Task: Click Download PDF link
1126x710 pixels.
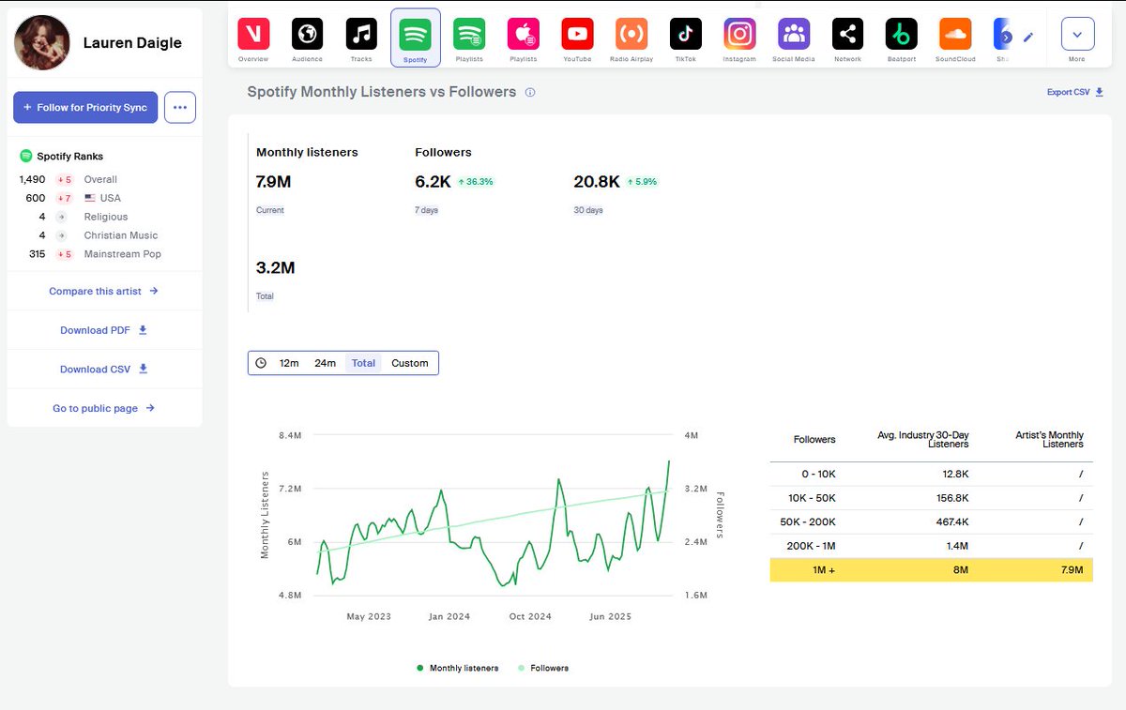Action: (103, 330)
